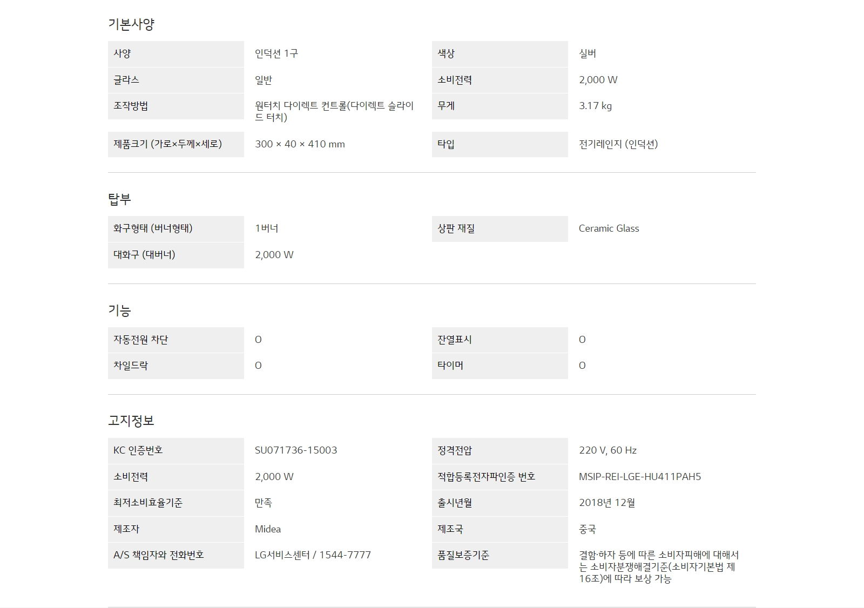Click the KC certification number SU071736-15003
This screenshot has width=864, height=608.
tap(296, 450)
